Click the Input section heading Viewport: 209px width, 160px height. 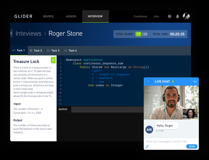coord(17,104)
